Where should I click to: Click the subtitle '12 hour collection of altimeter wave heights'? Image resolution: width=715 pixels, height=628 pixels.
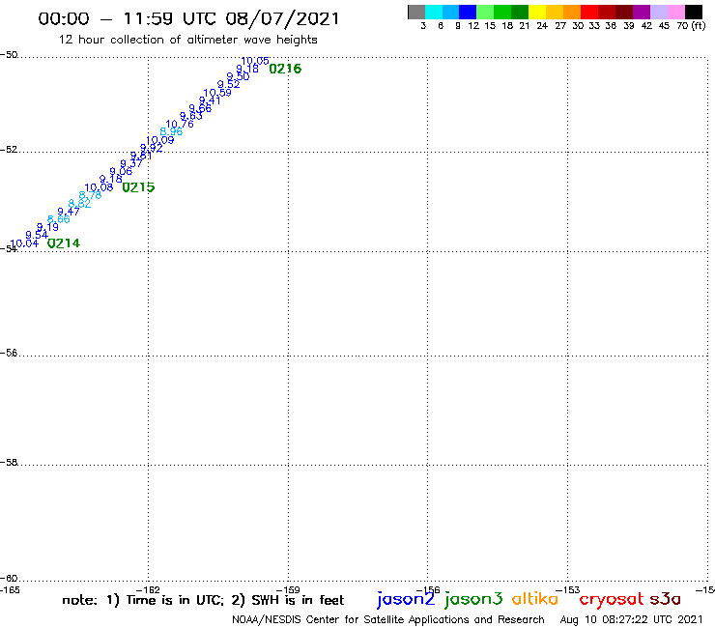coord(187,40)
